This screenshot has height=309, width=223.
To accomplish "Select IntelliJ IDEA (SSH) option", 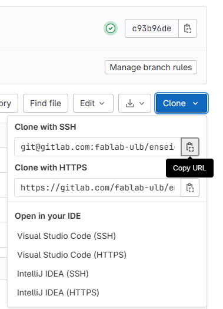I will [x=53, y=274].
